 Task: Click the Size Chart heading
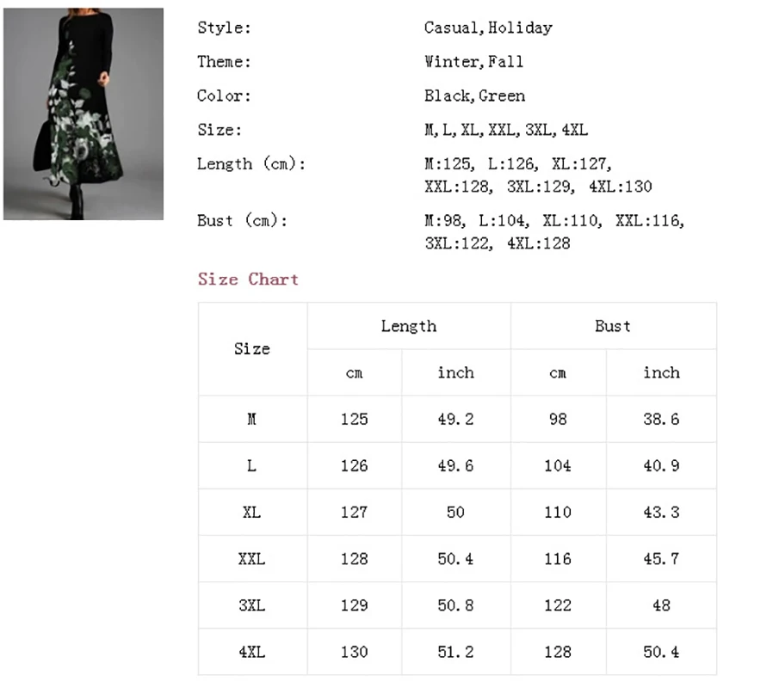248,279
